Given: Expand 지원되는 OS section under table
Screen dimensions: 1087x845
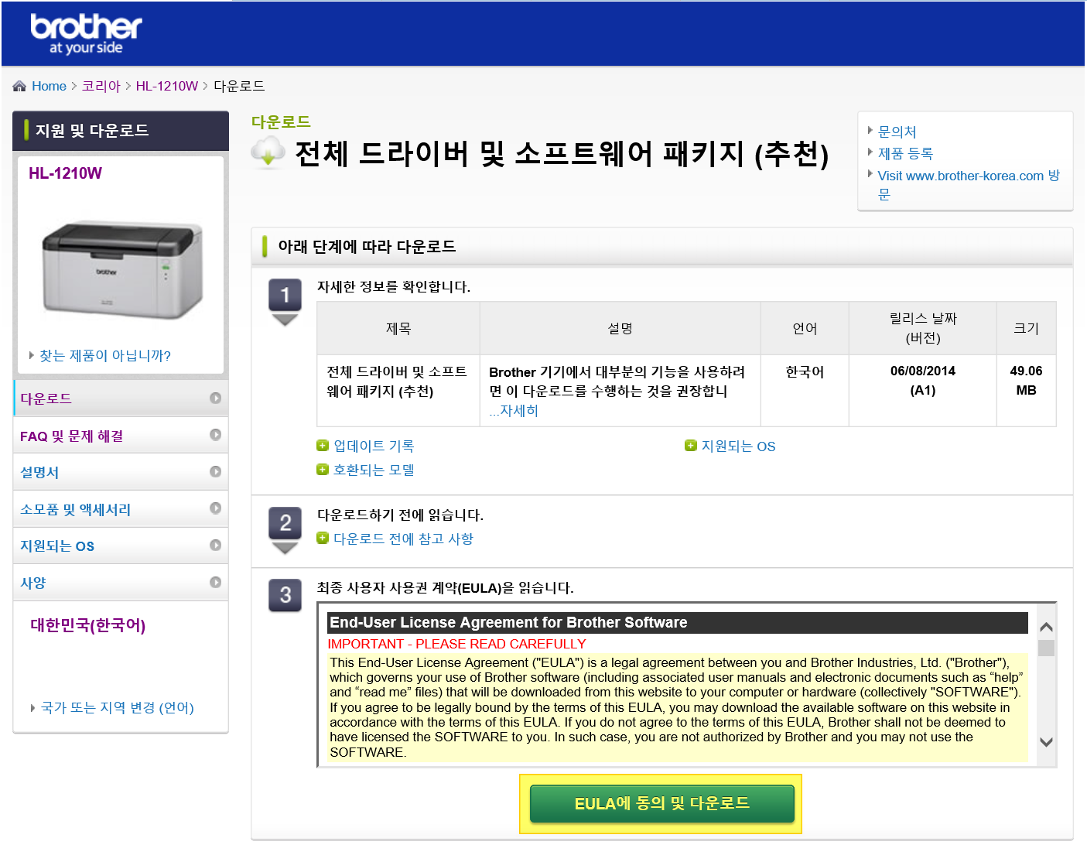Looking at the screenshot, I should click(x=738, y=446).
